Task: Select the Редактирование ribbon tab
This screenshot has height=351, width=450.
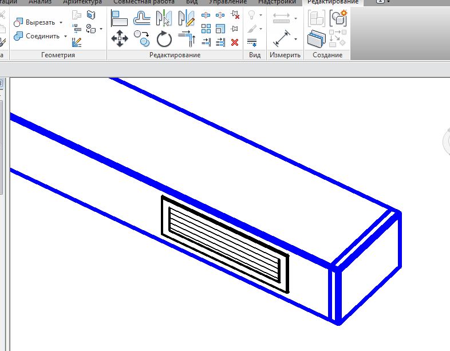Action: click(333, 2)
